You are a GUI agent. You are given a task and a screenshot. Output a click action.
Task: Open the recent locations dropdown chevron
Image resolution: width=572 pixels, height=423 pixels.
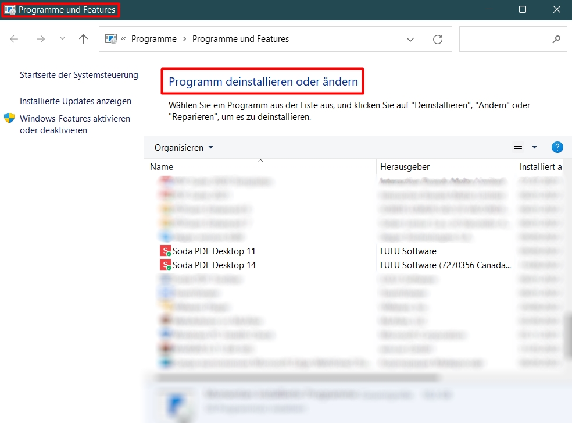pyautogui.click(x=62, y=38)
